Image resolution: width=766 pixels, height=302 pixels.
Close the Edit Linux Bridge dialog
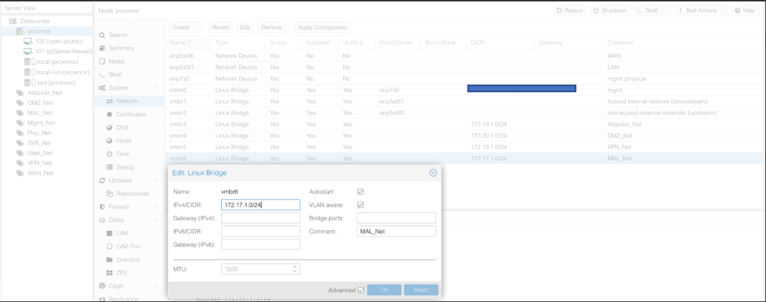pyautogui.click(x=432, y=173)
